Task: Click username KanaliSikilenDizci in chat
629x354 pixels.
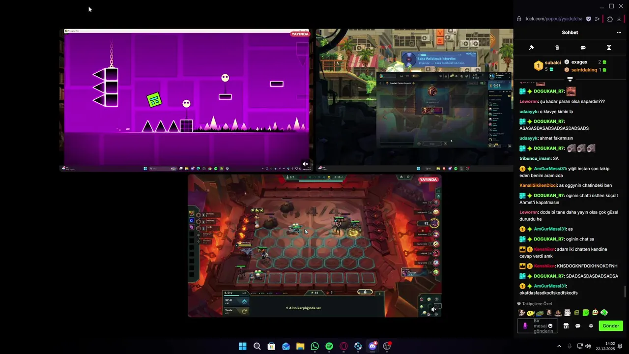Action: 538,185
